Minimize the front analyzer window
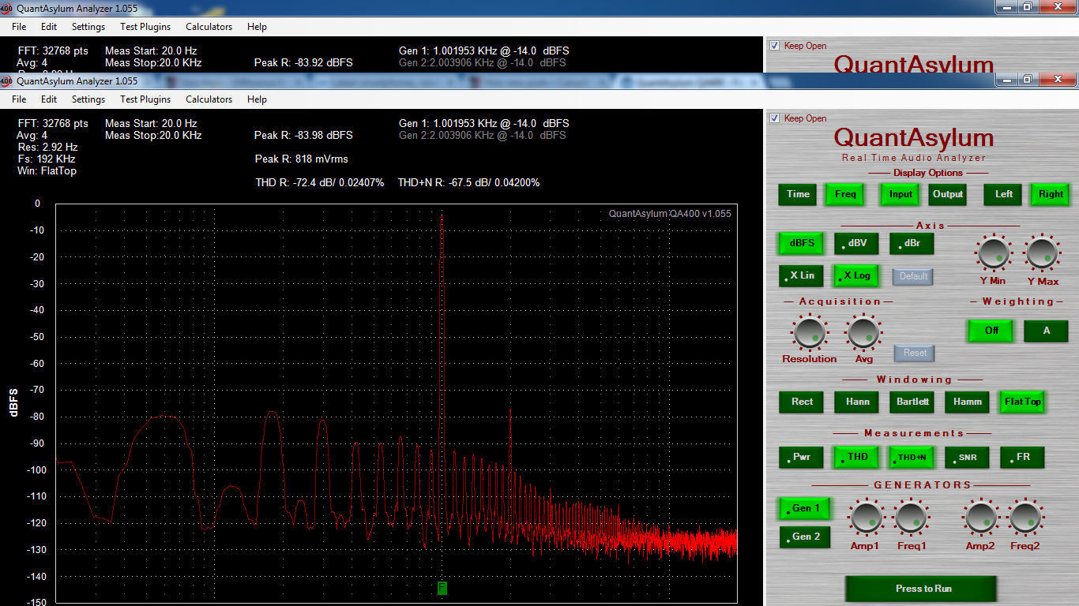Screen dimensions: 1079x606 pos(1006,80)
